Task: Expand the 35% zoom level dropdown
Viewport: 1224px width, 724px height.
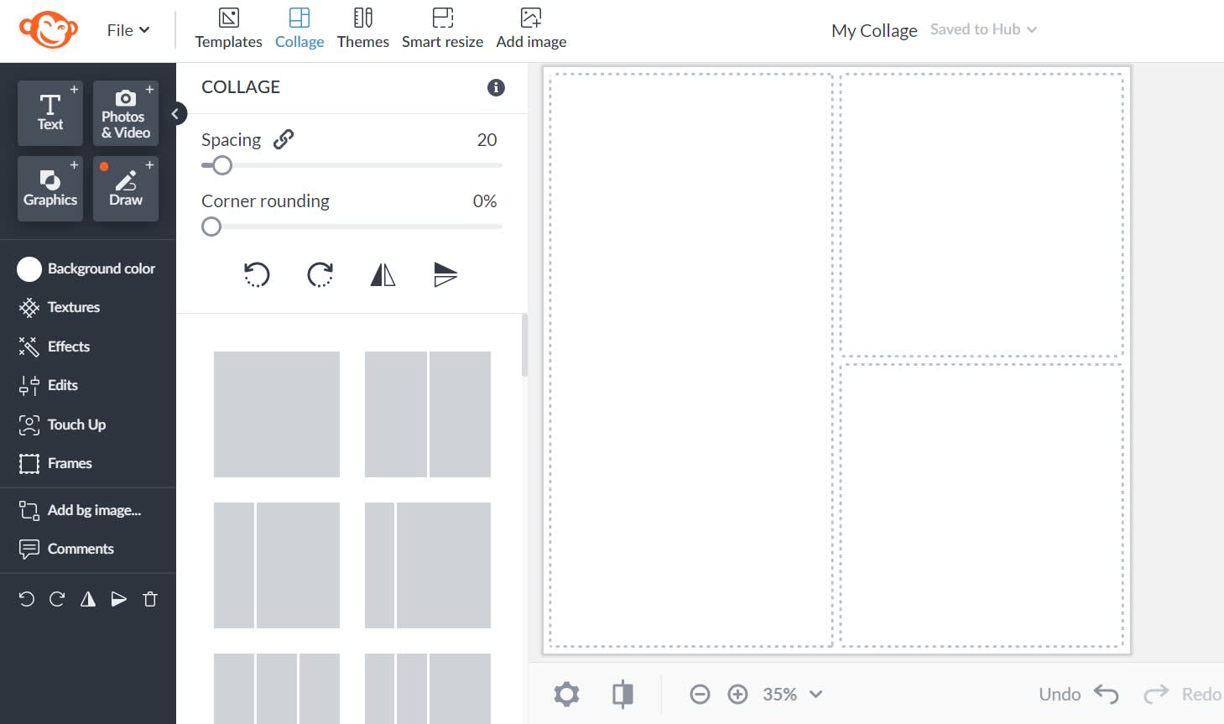Action: pos(815,694)
